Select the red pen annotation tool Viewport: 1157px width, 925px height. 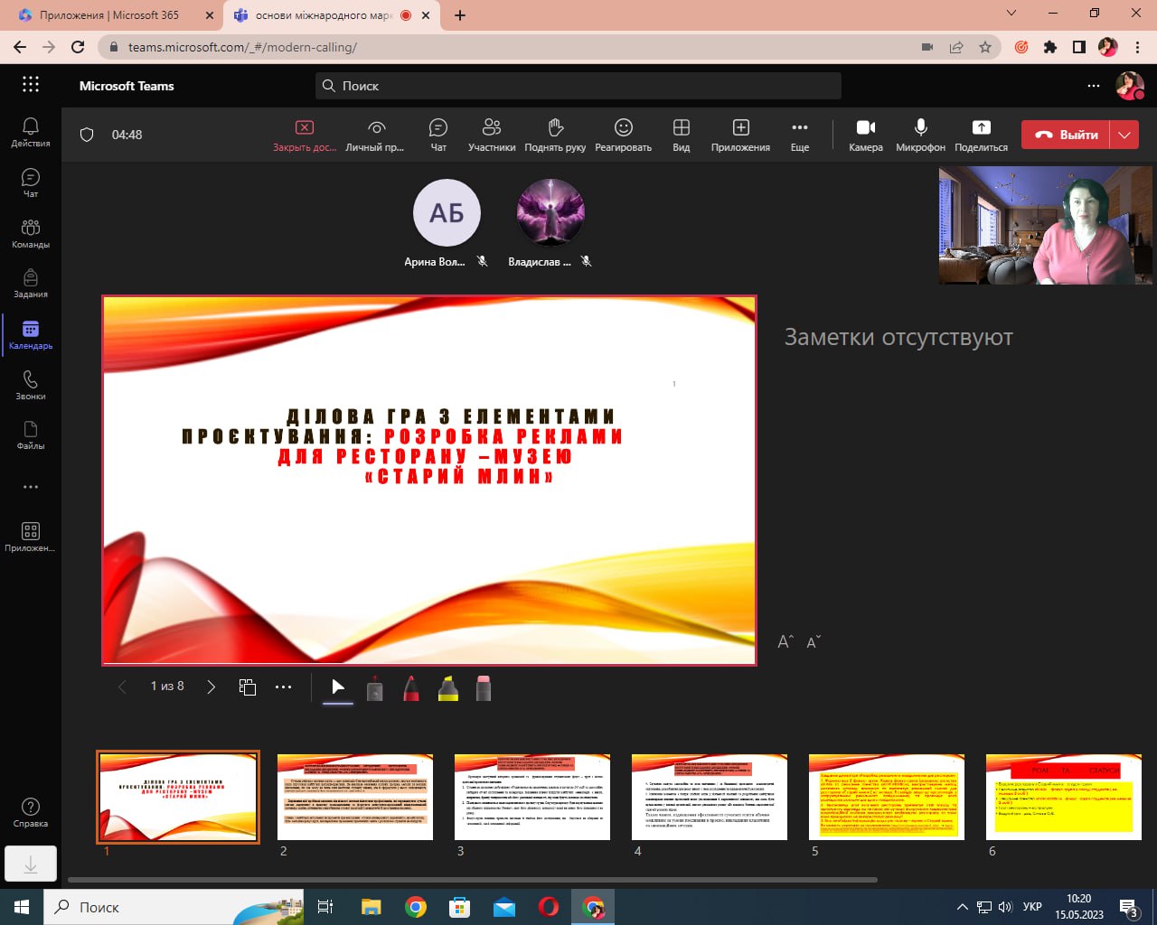pos(411,688)
